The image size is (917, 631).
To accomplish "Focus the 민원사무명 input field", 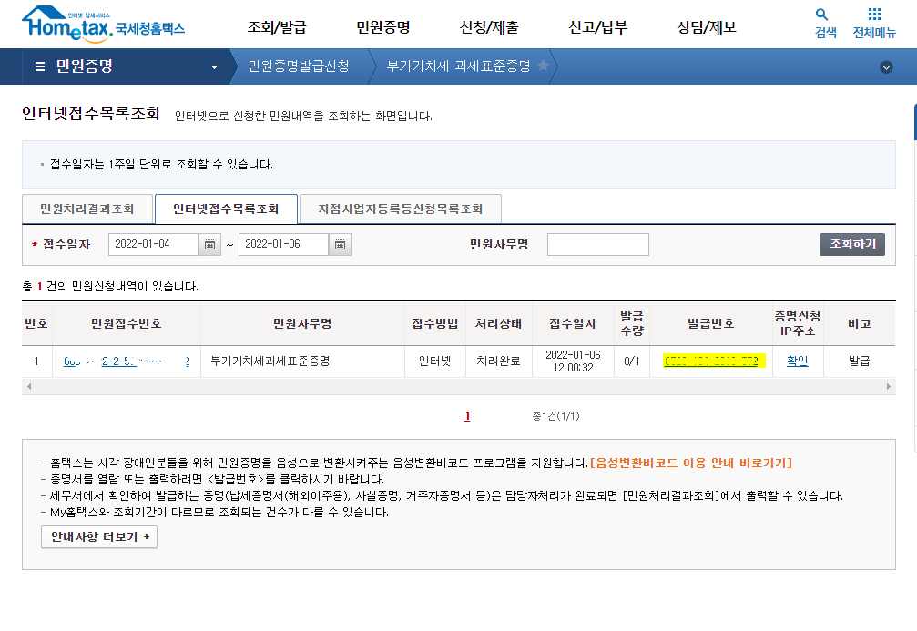I will [597, 244].
